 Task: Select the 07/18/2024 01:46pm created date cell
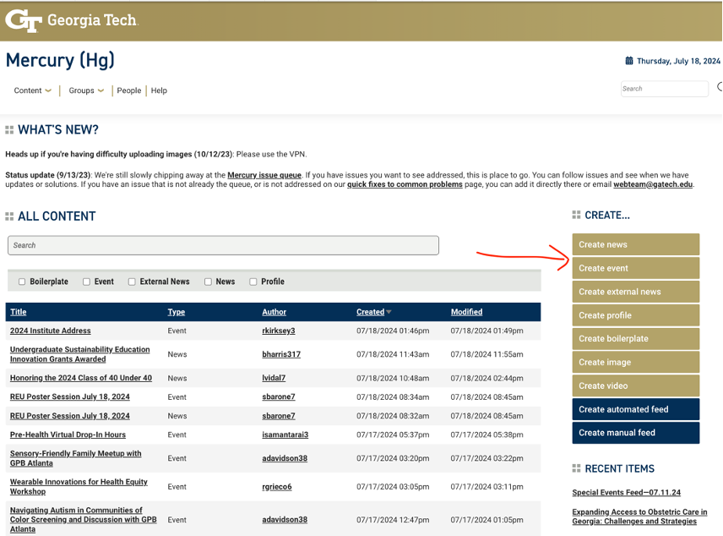393,331
